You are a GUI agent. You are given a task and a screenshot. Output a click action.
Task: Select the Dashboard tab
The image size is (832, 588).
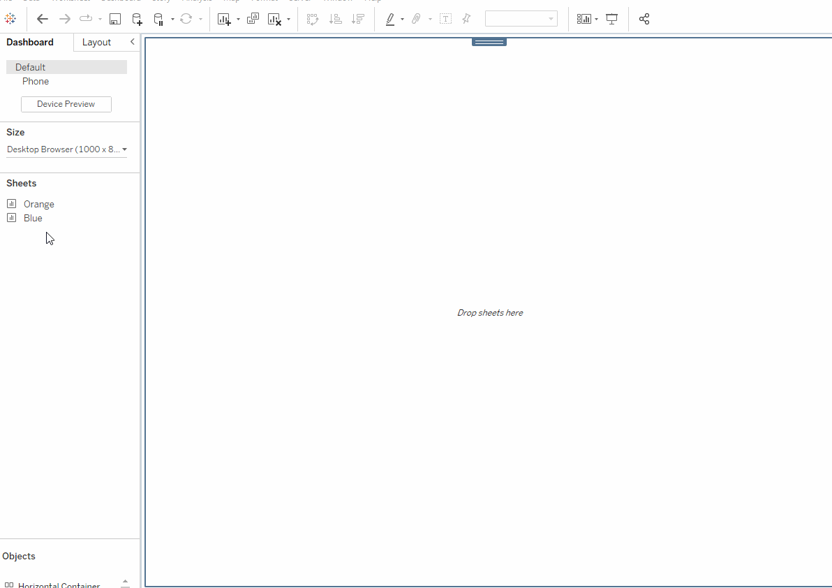[30, 42]
